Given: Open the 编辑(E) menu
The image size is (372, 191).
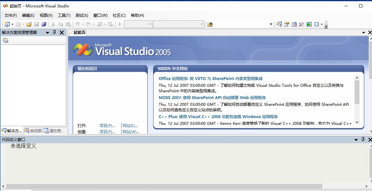Looking at the screenshot, I should coord(28,15).
